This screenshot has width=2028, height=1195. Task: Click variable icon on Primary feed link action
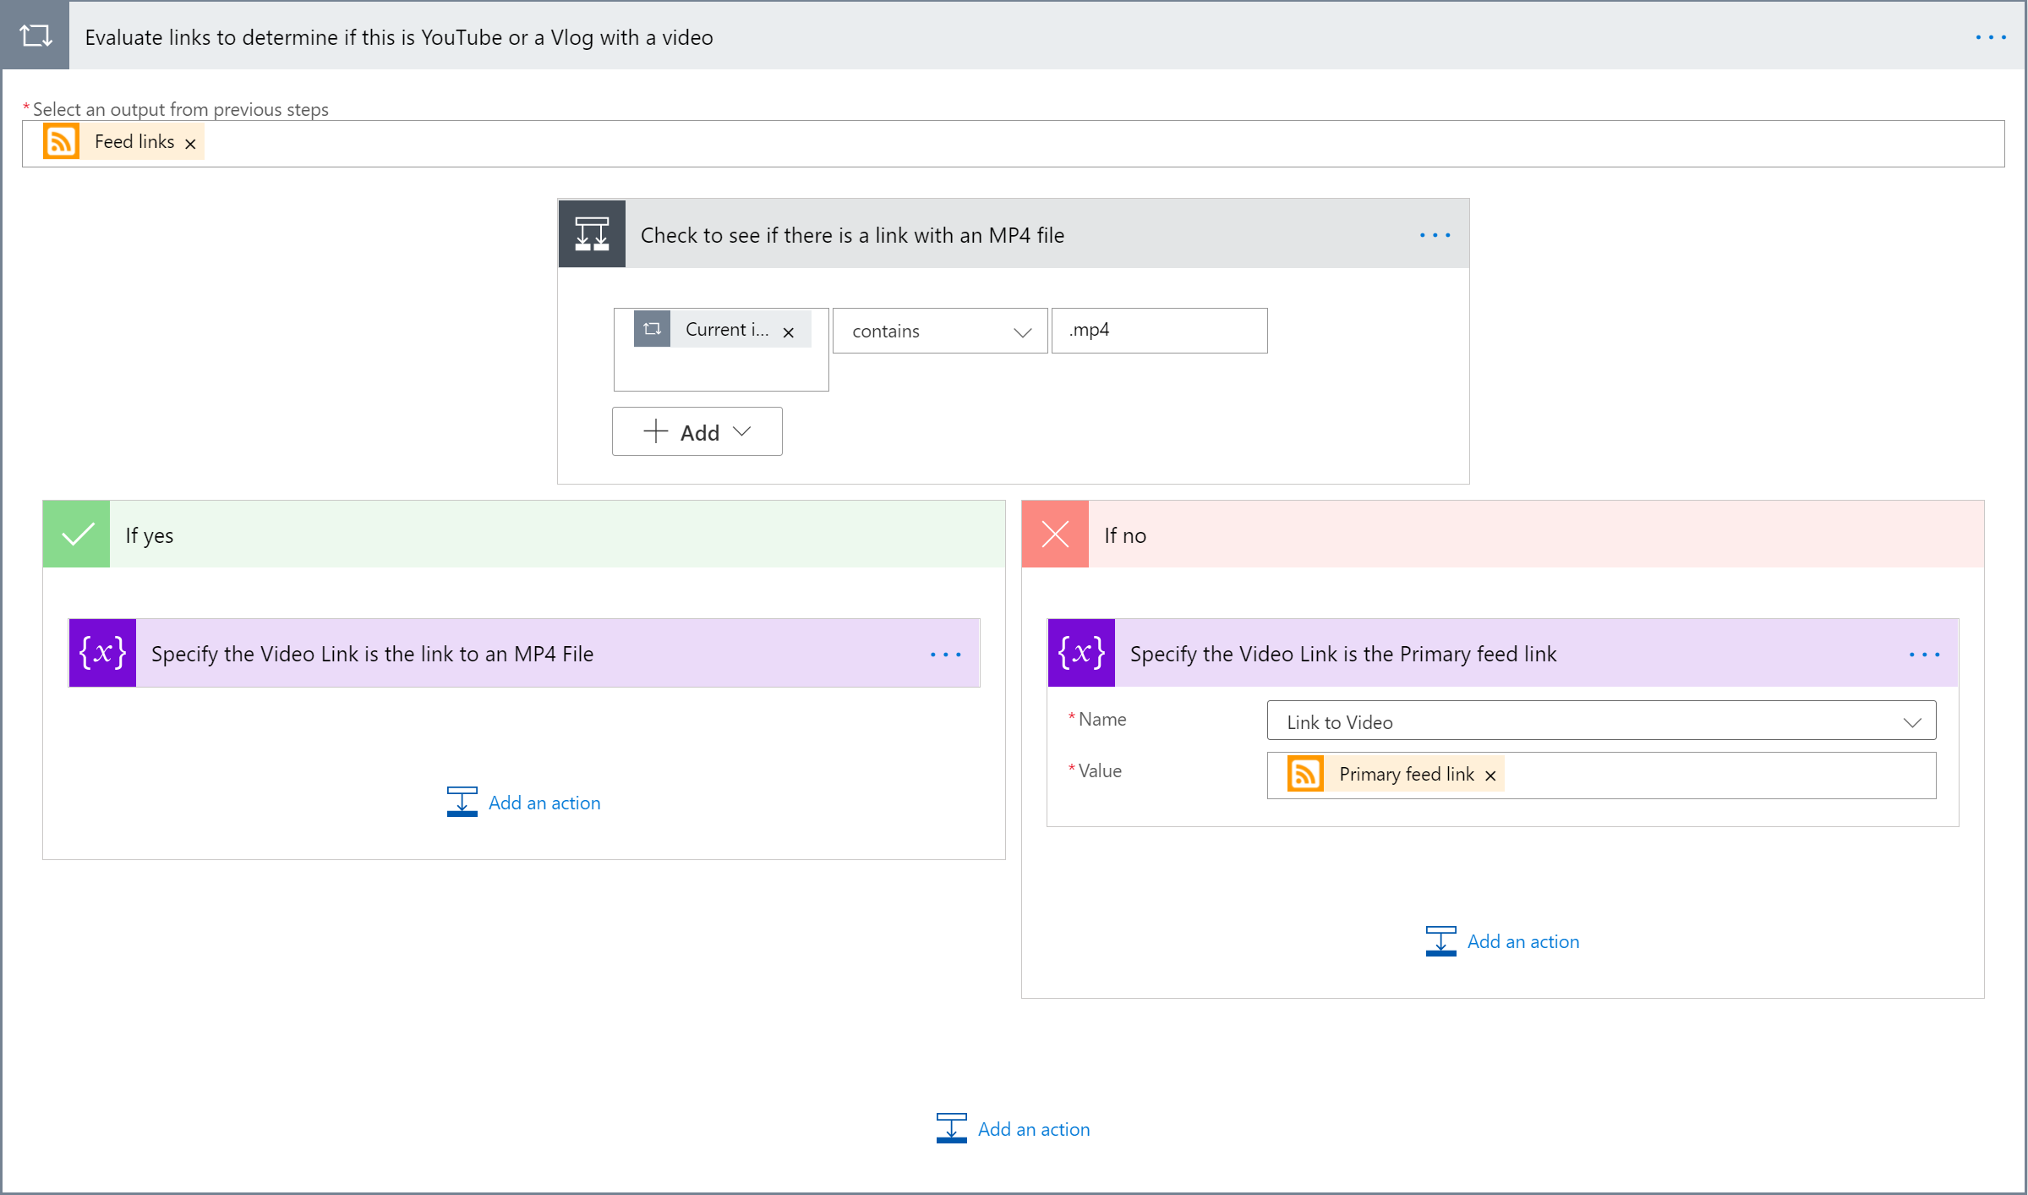pyautogui.click(x=1081, y=653)
